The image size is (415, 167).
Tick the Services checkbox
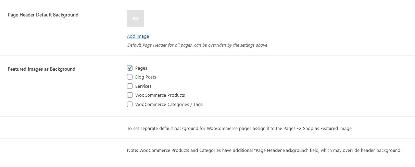coord(130,86)
